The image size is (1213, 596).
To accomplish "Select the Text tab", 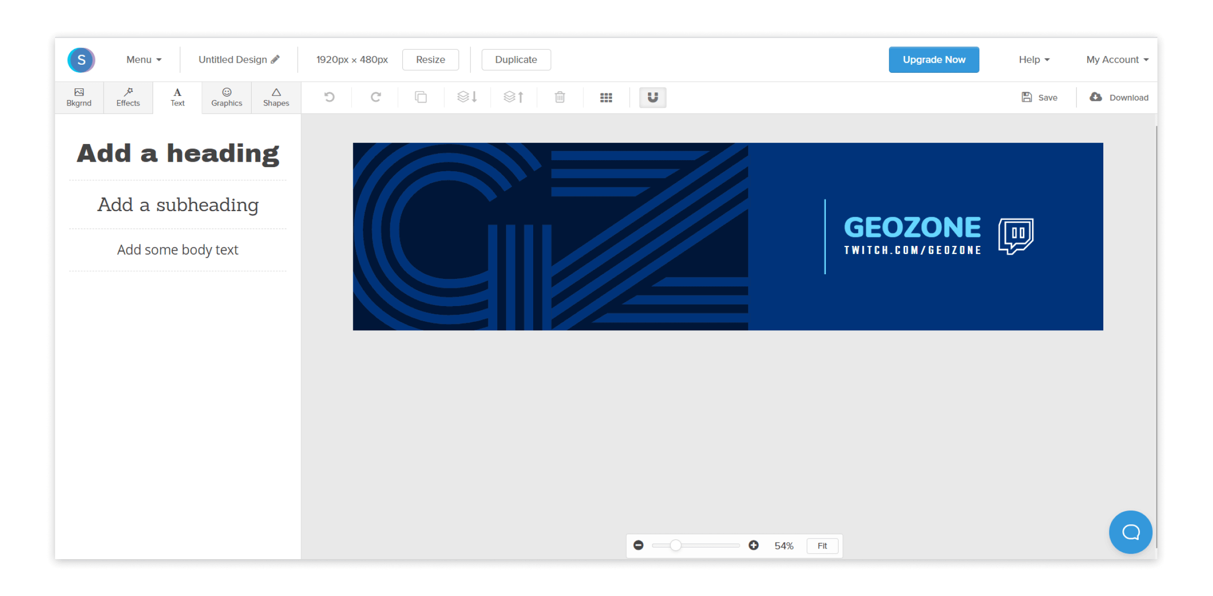I will tap(177, 97).
